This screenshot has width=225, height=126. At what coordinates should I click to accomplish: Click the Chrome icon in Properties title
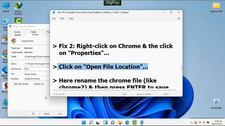tap(10, 26)
